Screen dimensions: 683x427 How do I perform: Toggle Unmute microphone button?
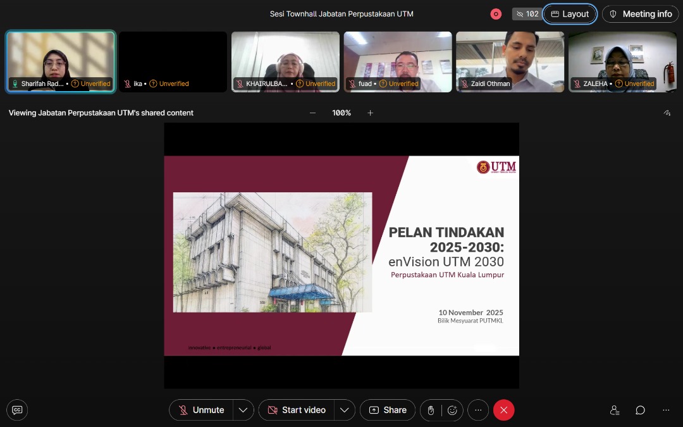(x=201, y=410)
